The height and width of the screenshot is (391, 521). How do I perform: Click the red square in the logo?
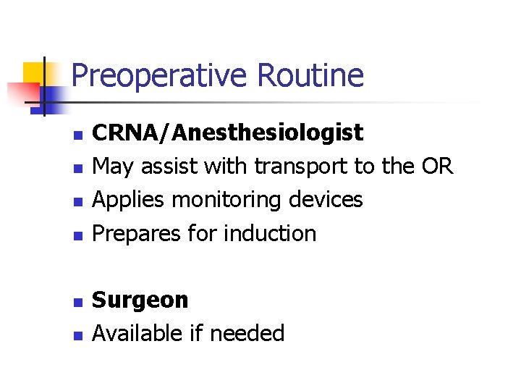pos(25,93)
